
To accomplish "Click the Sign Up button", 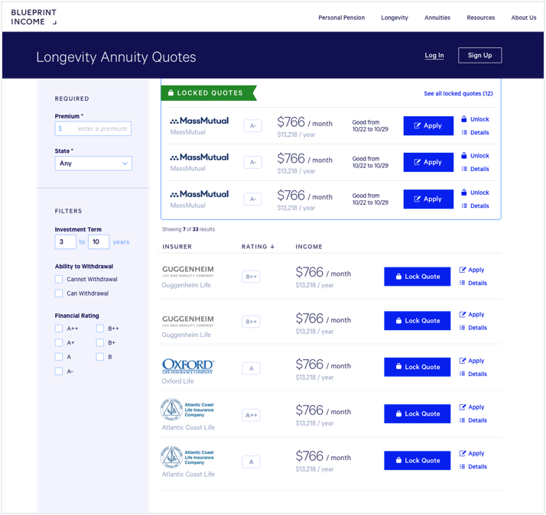I will coord(479,55).
